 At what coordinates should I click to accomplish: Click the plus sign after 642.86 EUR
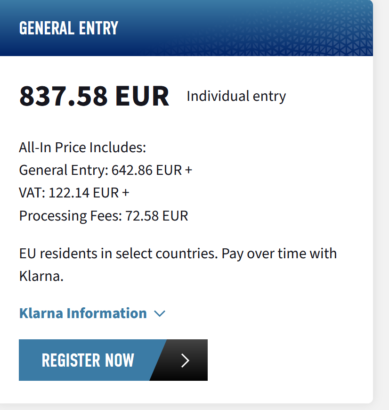[x=189, y=170]
